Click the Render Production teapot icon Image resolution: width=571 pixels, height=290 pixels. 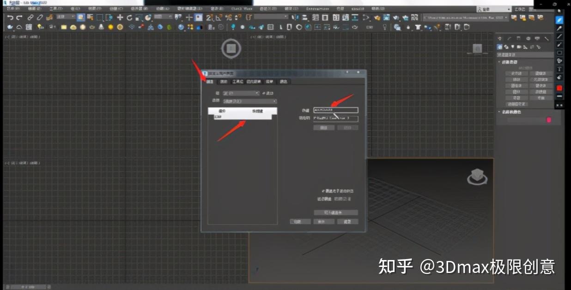[540, 18]
